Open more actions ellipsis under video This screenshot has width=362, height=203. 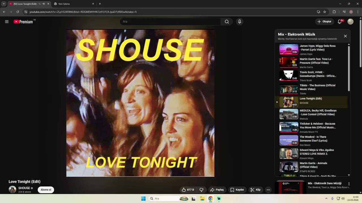pos(268,190)
